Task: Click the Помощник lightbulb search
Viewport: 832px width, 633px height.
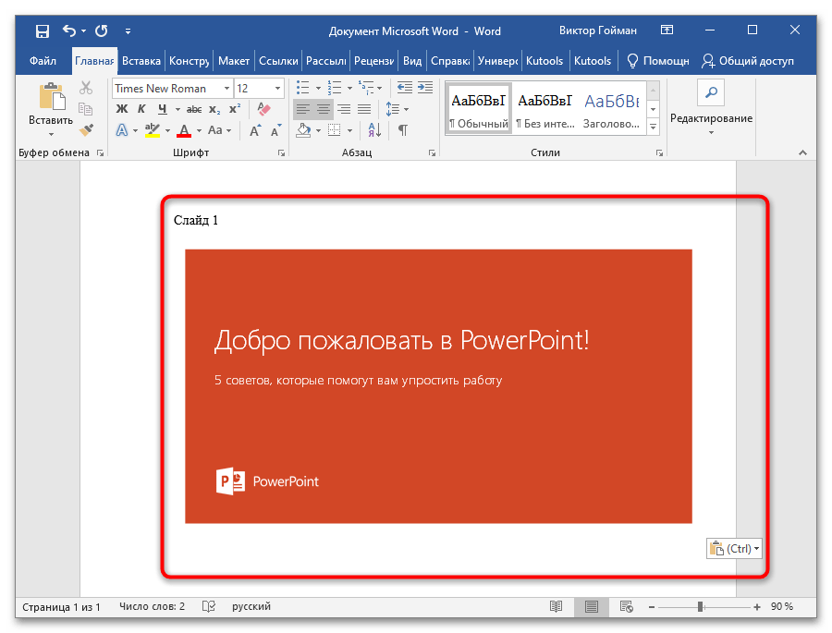Action: [x=658, y=61]
